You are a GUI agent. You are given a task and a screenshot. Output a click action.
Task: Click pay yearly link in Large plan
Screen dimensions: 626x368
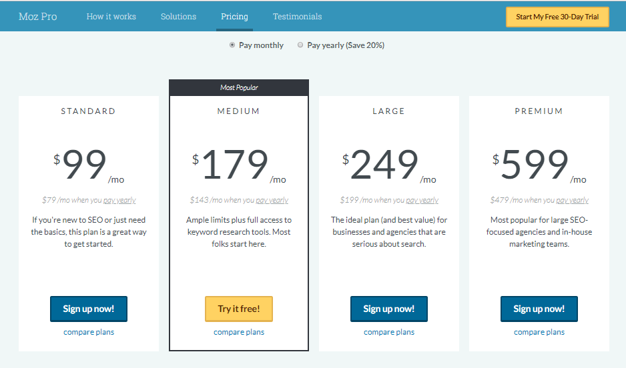coord(422,200)
